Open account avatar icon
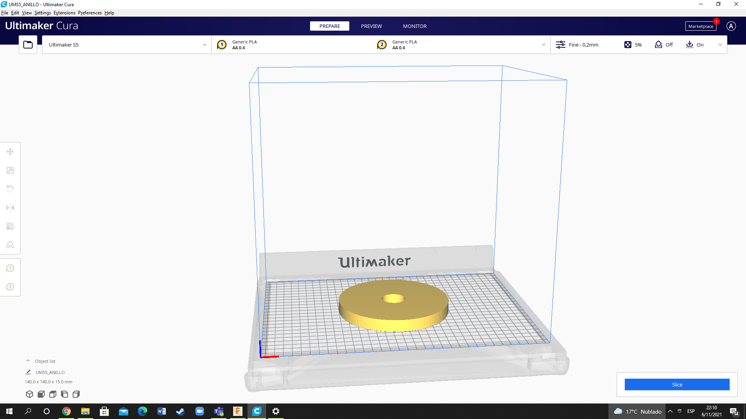The image size is (746, 419). pos(731,26)
